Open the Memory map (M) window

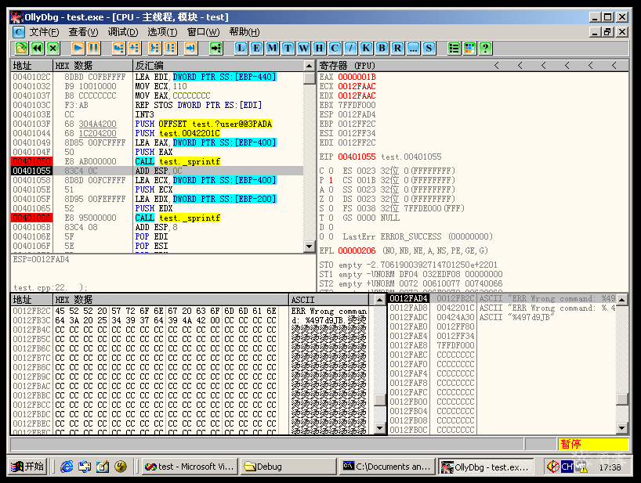272,48
